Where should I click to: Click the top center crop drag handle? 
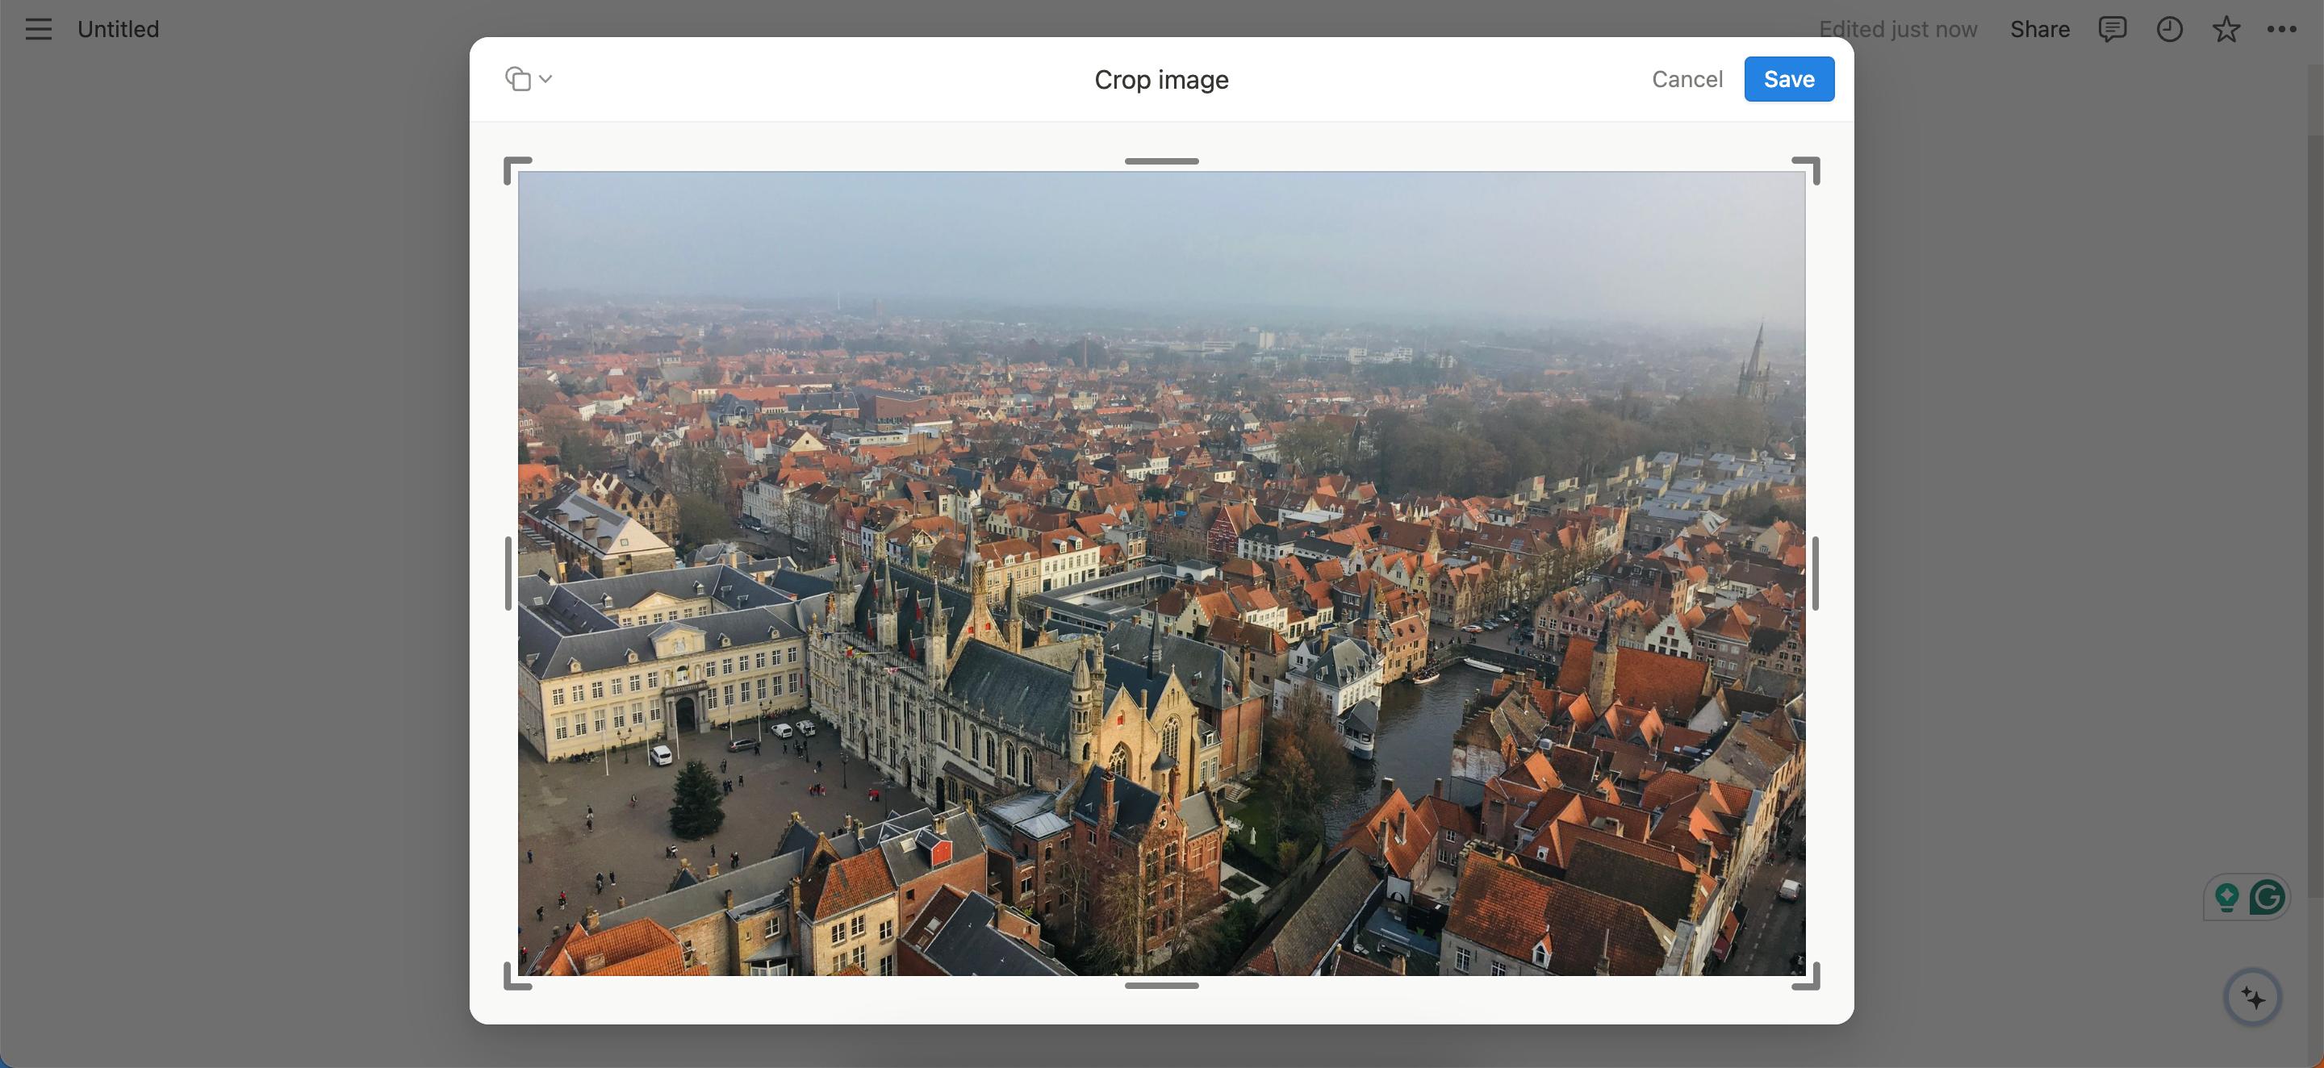[x=1161, y=161]
